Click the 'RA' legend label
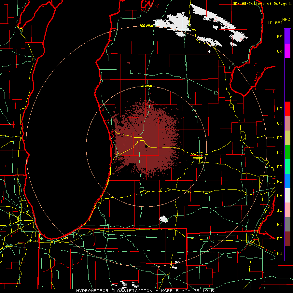 279,167
